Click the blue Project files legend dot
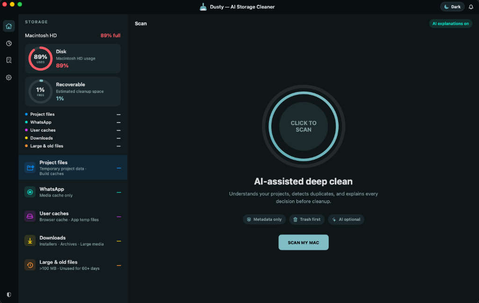 (x=26, y=114)
